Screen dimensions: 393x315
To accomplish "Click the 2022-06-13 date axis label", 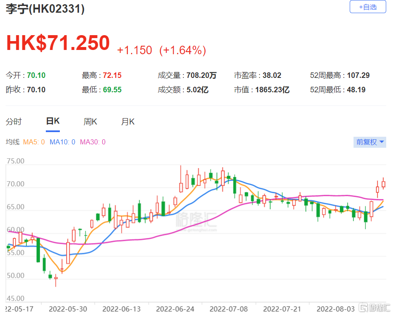I will (121, 309).
